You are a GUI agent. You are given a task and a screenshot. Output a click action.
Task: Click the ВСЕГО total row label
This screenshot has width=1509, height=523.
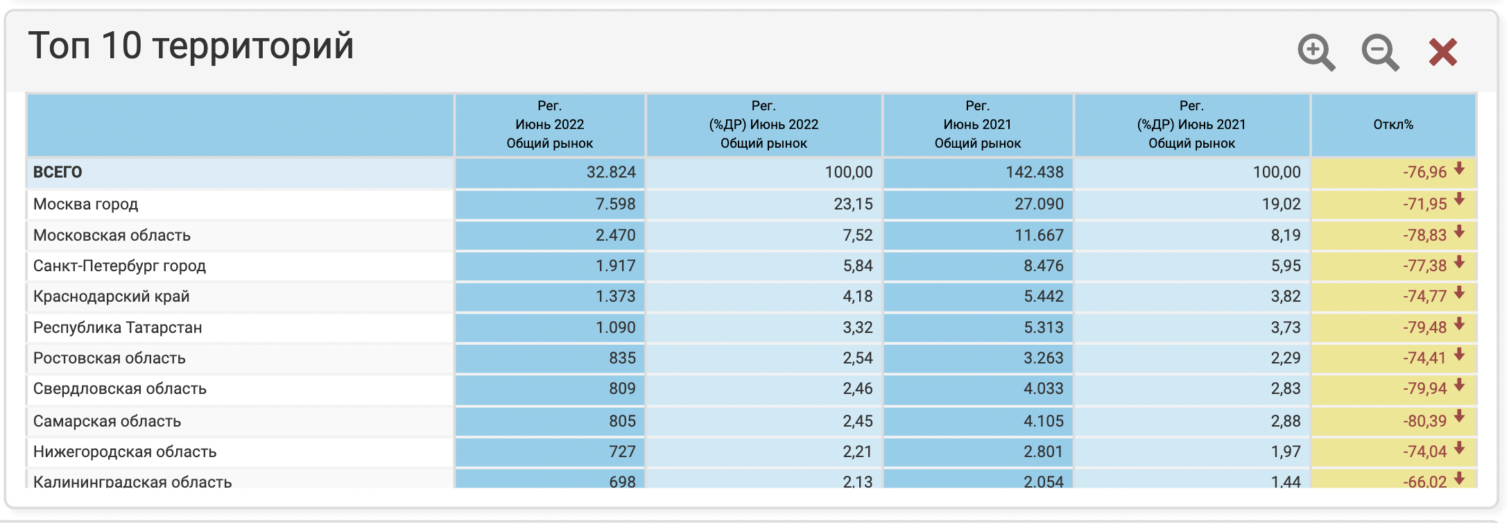[58, 172]
